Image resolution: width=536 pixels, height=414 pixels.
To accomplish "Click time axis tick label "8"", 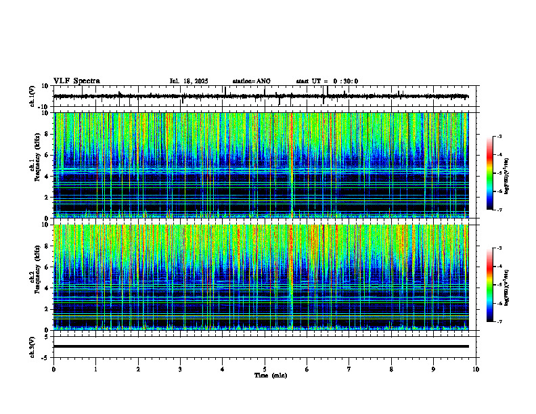I will click(x=391, y=369).
